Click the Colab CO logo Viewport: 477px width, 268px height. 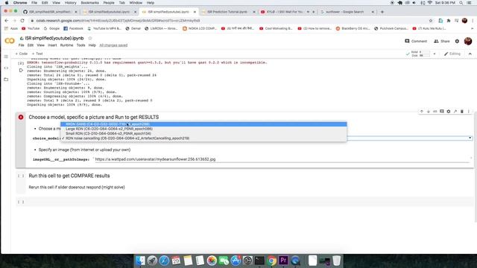10,41
